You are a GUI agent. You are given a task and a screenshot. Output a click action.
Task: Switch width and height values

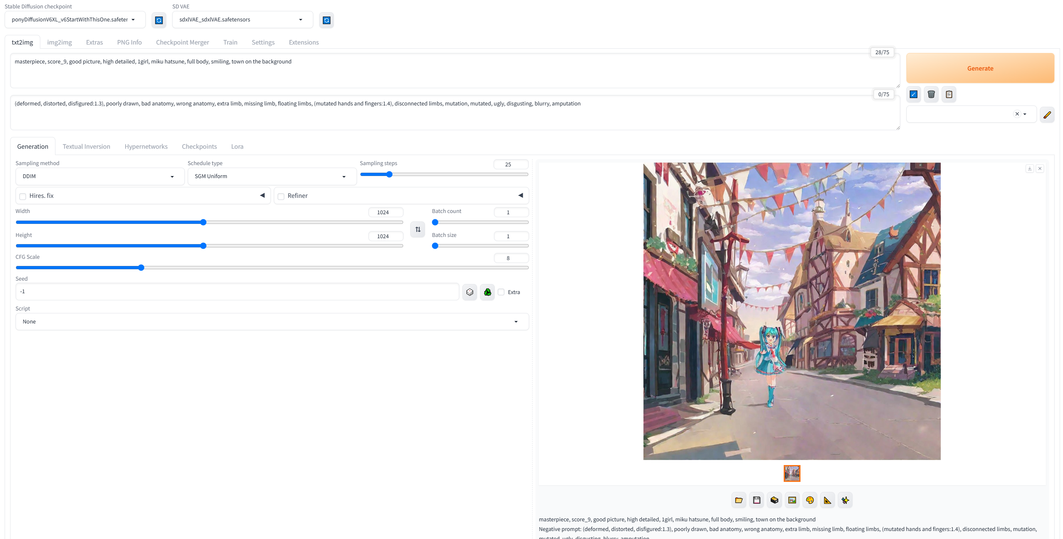coord(418,229)
